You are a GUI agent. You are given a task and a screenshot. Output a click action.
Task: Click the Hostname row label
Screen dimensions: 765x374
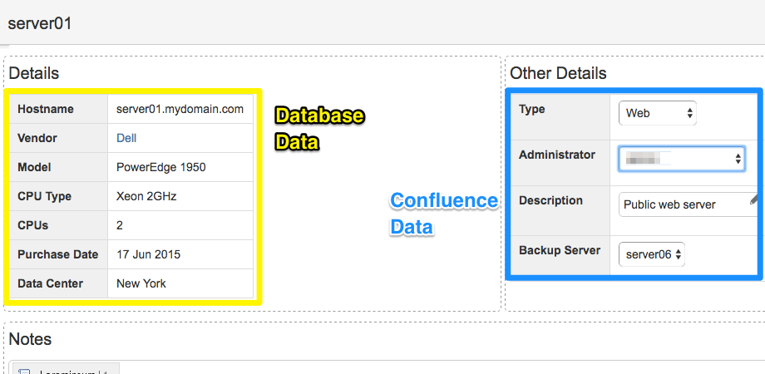point(46,109)
